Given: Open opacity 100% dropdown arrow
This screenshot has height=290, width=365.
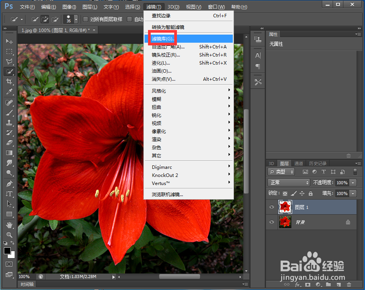Looking at the screenshot, I should (353, 183).
